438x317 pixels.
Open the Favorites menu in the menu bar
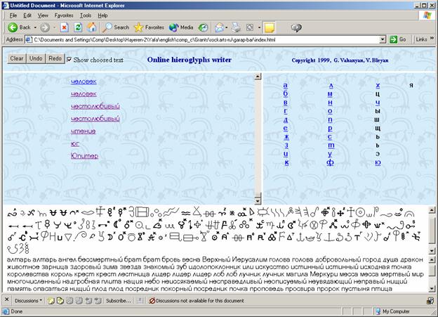coord(64,14)
